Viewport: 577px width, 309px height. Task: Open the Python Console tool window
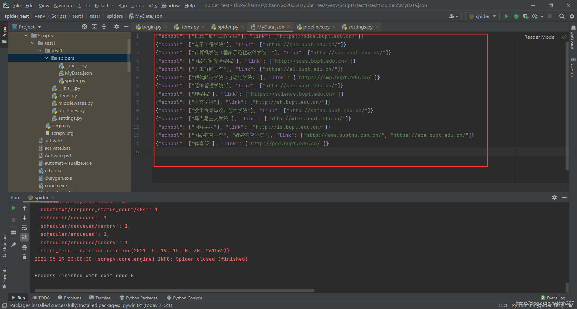pos(185,298)
